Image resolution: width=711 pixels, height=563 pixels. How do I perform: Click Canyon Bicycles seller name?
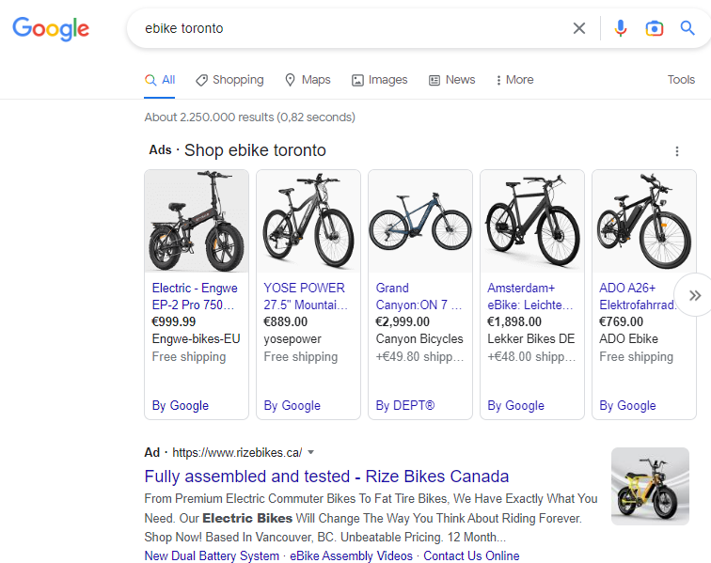tap(419, 339)
